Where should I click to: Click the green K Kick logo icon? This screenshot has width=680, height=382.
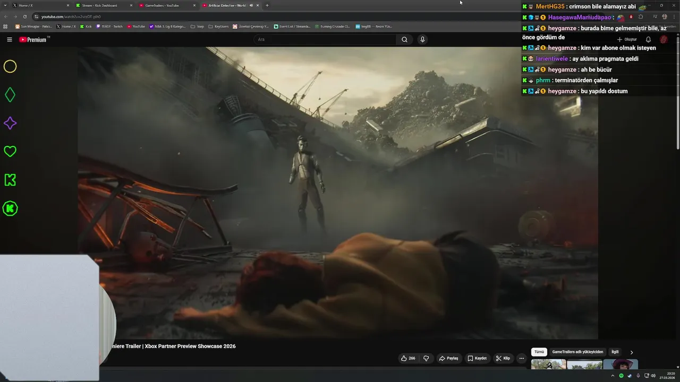pos(10,180)
